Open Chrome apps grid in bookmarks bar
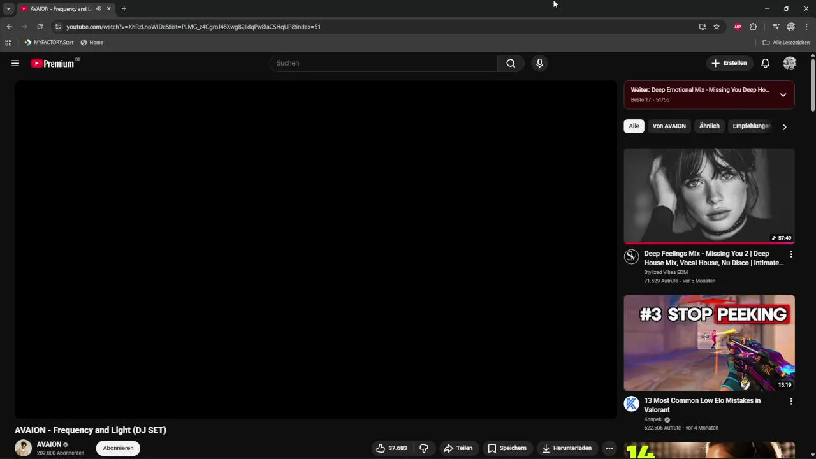This screenshot has width=816, height=459. [8, 43]
